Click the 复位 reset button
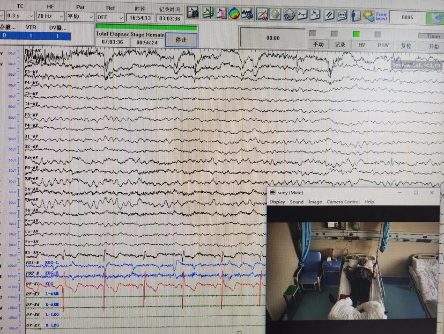Viewport: 444px width, 334px height. [406, 45]
